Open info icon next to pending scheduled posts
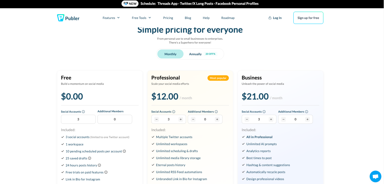This screenshot has width=384, height=184. point(124,151)
